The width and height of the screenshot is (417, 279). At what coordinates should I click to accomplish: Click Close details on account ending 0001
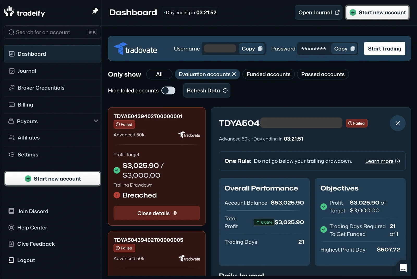[x=157, y=213]
